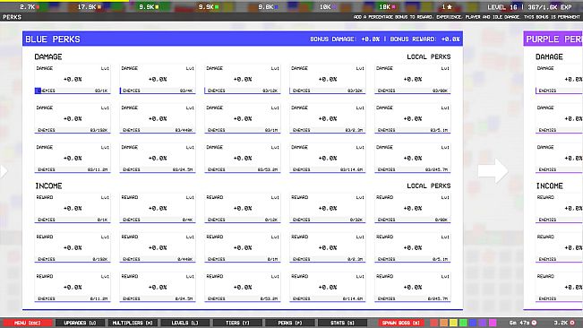Select the yellow color swatch in bottom bar

coord(453,323)
